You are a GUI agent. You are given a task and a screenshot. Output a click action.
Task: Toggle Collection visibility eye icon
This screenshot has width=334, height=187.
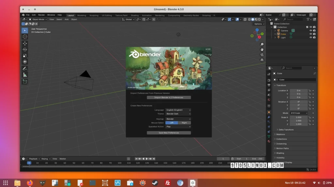[311, 27]
